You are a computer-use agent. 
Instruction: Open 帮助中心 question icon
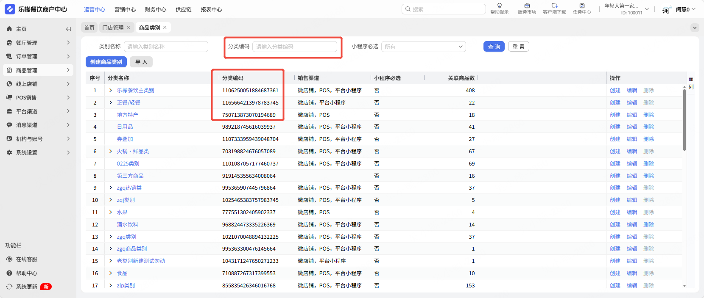point(9,273)
